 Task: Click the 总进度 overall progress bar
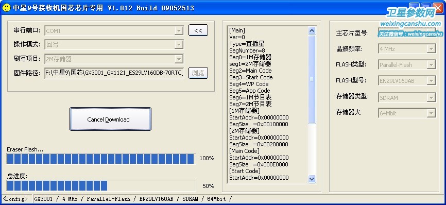click(101, 185)
